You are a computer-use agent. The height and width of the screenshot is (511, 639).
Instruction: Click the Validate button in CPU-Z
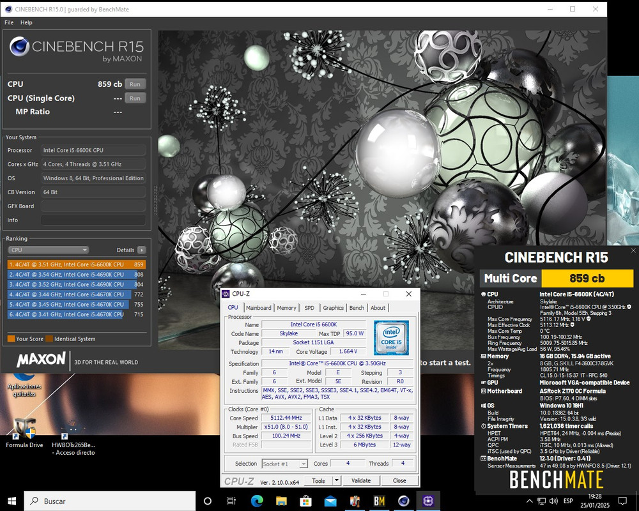tap(361, 481)
